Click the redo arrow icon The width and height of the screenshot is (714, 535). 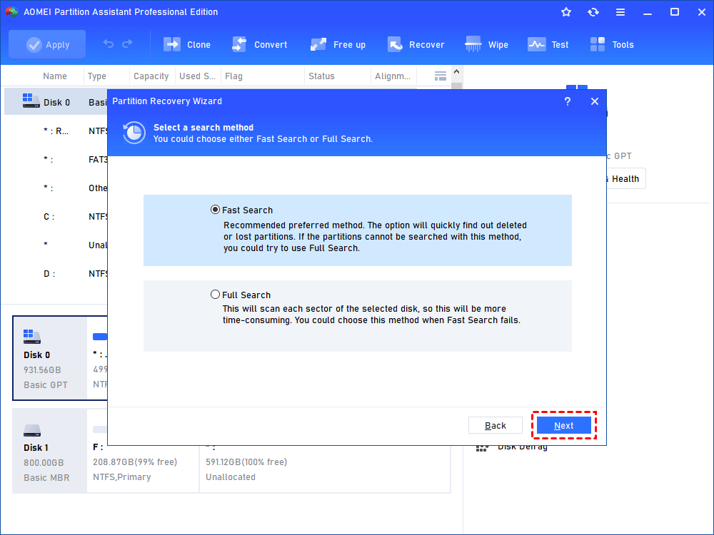click(129, 44)
